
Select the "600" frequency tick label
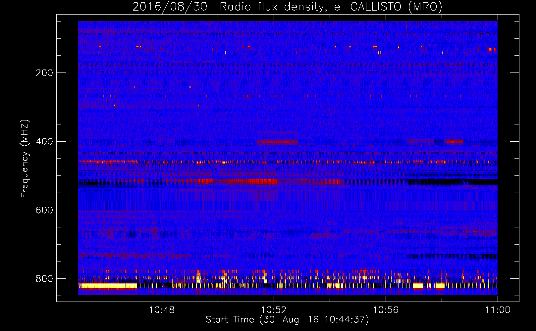[x=44, y=211]
